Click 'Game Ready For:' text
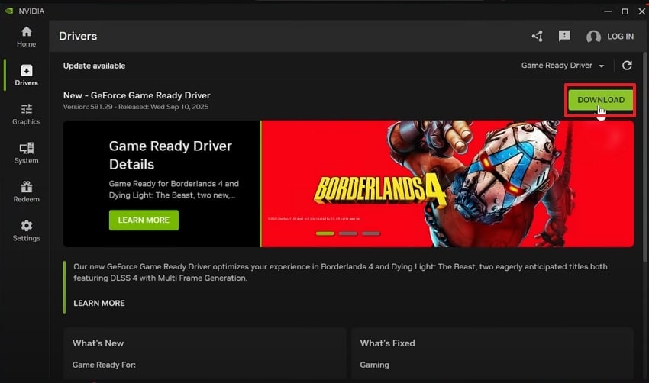This screenshot has height=383, width=649. [x=104, y=365]
